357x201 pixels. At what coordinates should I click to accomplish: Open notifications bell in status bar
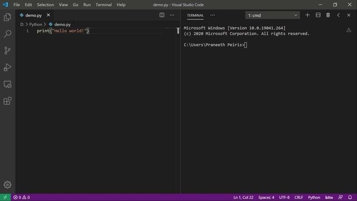350,197
